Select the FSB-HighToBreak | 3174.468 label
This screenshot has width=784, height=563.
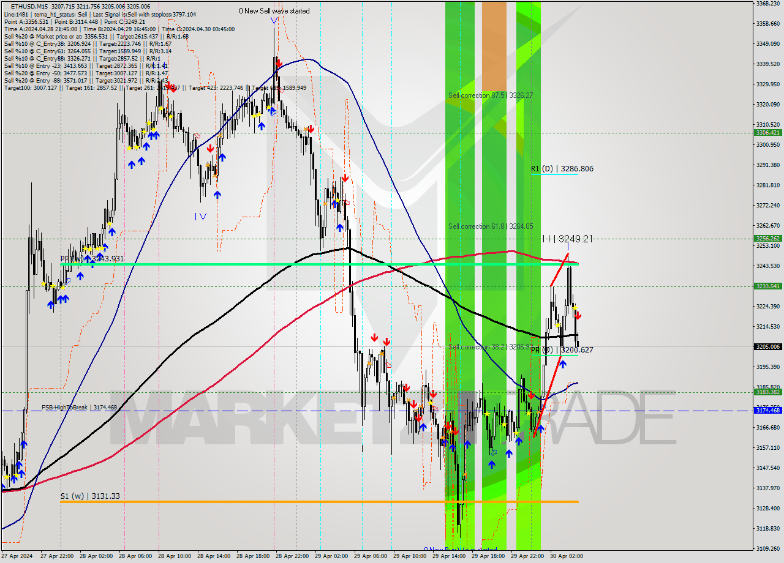(79, 408)
